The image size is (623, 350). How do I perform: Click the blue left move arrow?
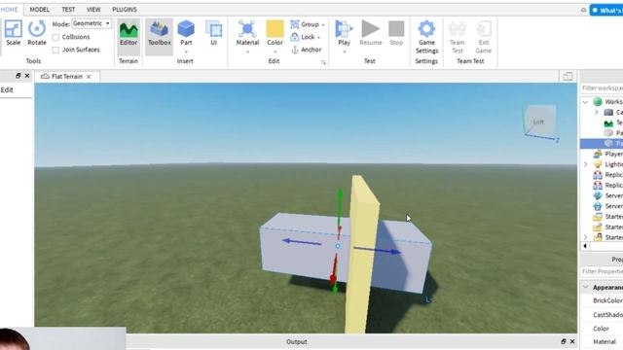point(302,242)
